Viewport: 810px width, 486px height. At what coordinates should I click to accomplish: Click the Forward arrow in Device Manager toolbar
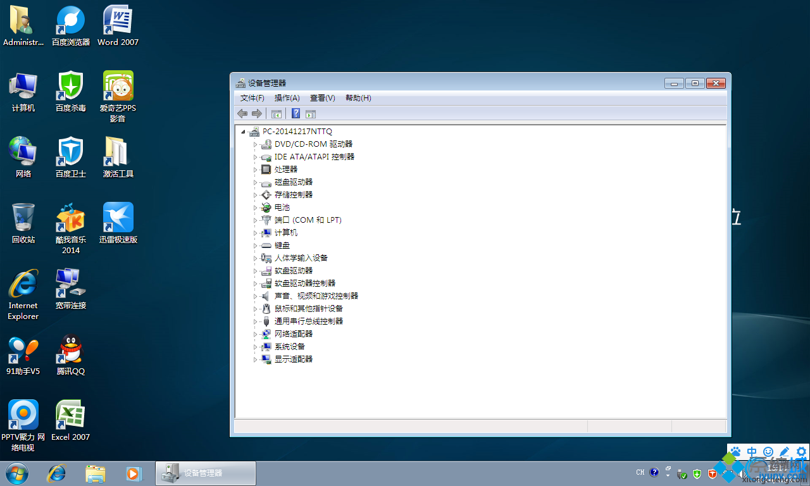(256, 114)
